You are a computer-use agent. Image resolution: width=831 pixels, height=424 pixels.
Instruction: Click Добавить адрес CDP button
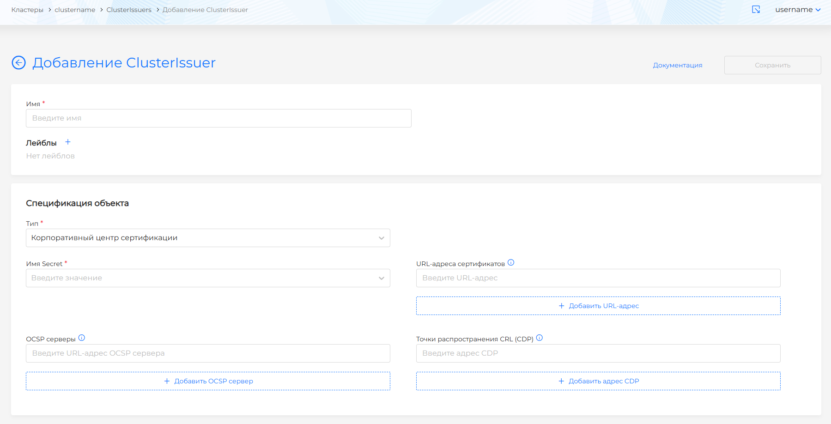click(598, 381)
